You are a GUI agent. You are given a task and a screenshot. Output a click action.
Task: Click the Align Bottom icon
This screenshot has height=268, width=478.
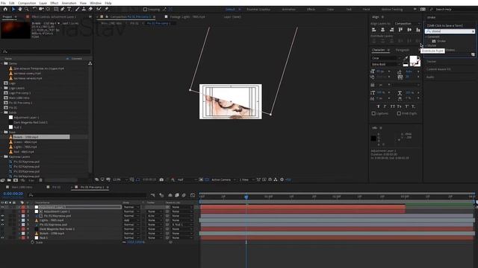pos(418,30)
